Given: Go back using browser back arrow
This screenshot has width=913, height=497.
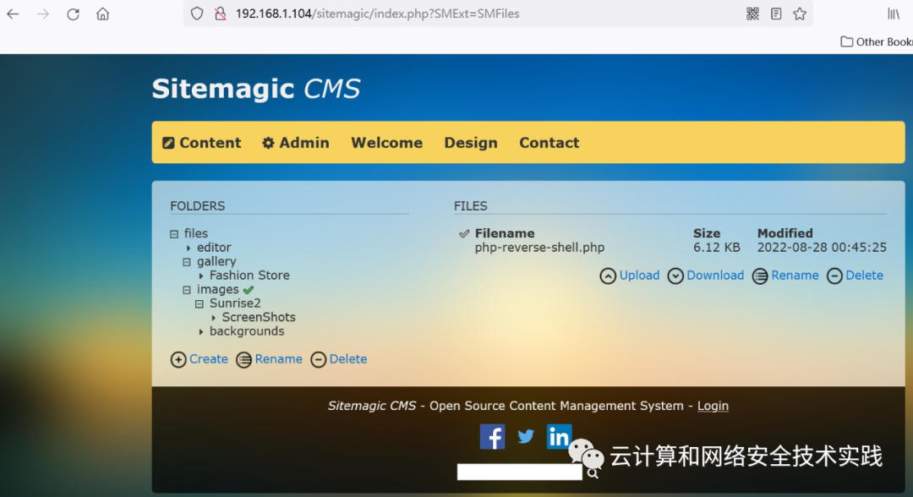Looking at the screenshot, I should pos(13,14).
